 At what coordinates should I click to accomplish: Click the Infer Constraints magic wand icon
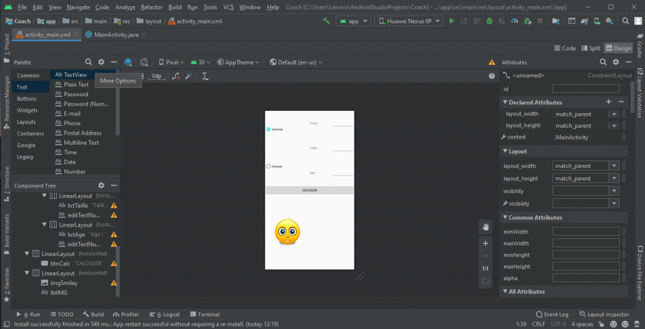(x=188, y=76)
